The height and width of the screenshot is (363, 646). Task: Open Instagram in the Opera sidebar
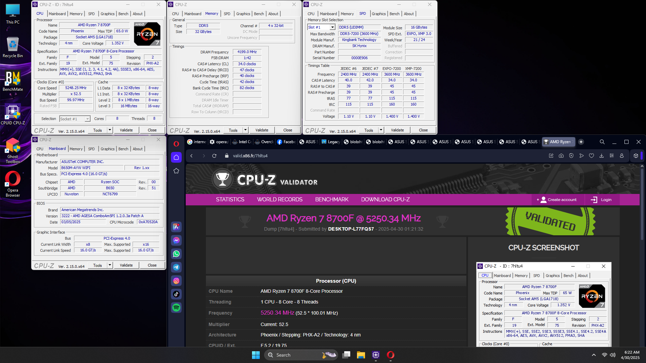176,281
